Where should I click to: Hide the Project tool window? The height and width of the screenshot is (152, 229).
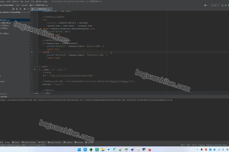28,9
